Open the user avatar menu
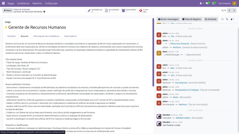The image size is (239, 134). click(x=234, y=3)
